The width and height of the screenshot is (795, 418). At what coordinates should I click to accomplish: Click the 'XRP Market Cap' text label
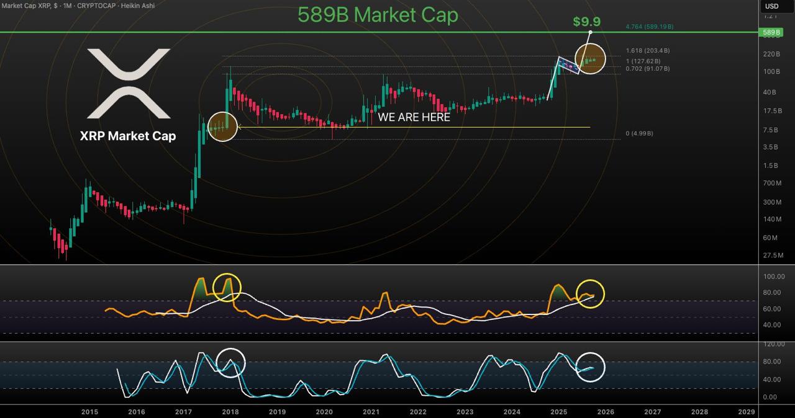(x=128, y=136)
